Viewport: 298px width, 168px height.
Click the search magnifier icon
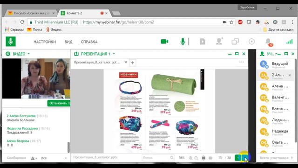(172, 158)
